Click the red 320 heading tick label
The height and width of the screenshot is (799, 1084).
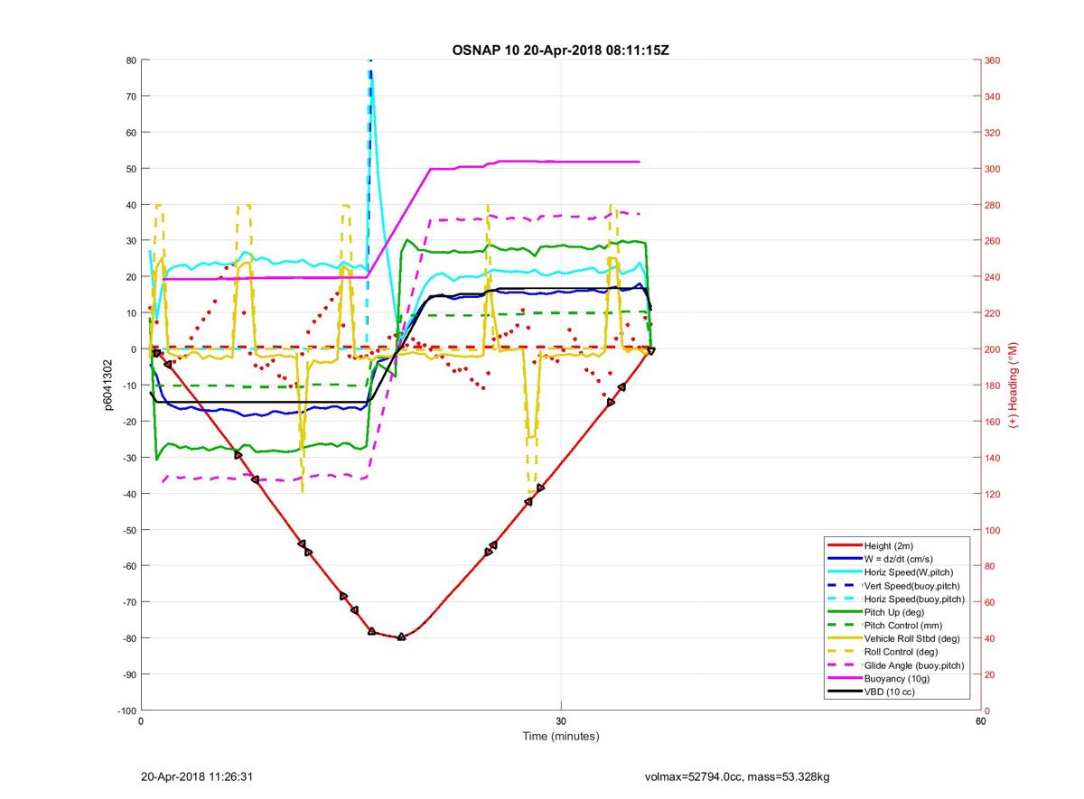pos(993,133)
